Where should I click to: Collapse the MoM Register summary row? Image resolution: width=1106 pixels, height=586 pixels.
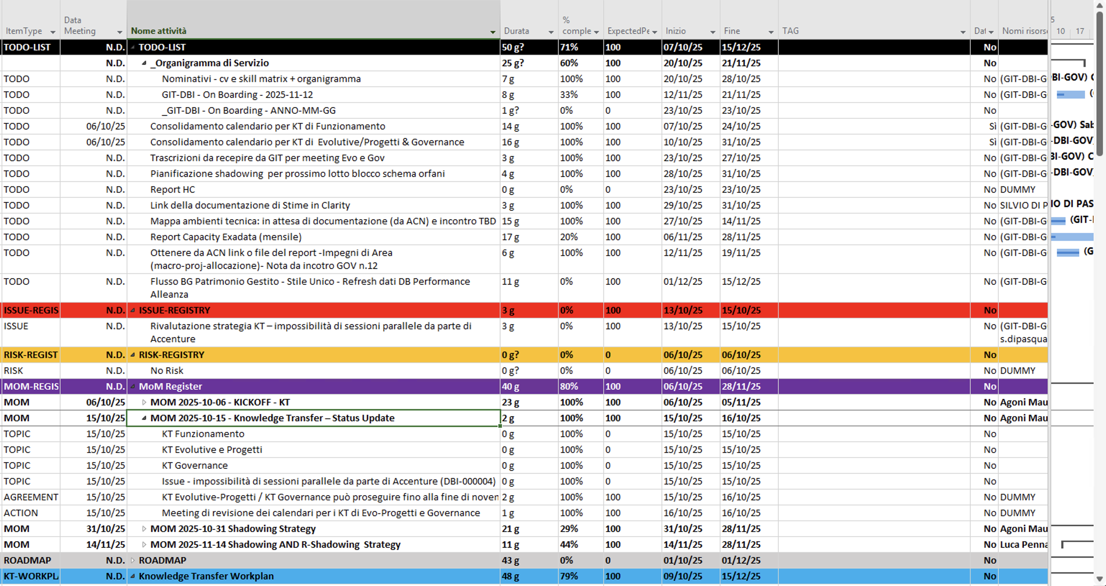pyautogui.click(x=133, y=386)
